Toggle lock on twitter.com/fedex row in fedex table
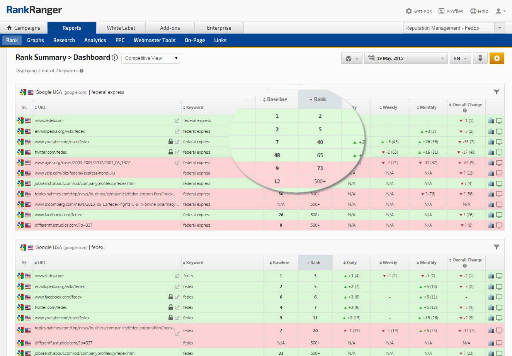Screen dimensions: 512x356 [170, 307]
